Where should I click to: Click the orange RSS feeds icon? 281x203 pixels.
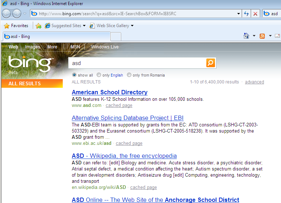[262, 36]
